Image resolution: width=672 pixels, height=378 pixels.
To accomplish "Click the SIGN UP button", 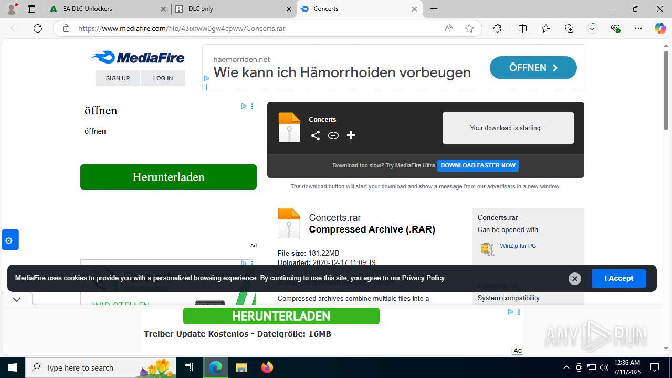I will [118, 78].
